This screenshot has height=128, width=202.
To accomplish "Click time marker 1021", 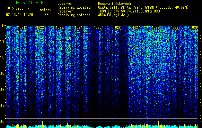I will [22, 28].
